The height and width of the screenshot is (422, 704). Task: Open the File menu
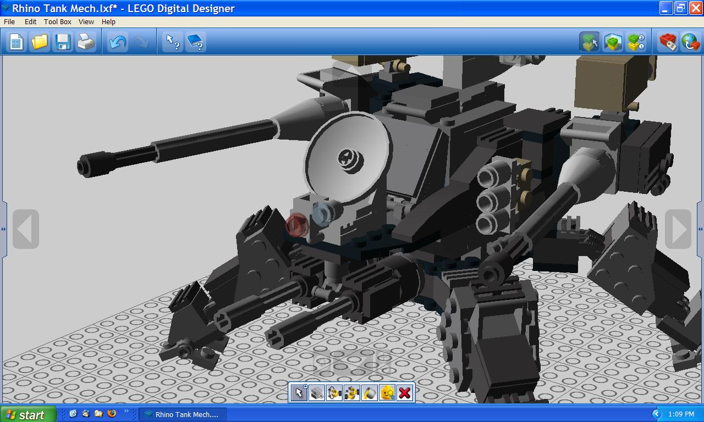pyautogui.click(x=9, y=21)
